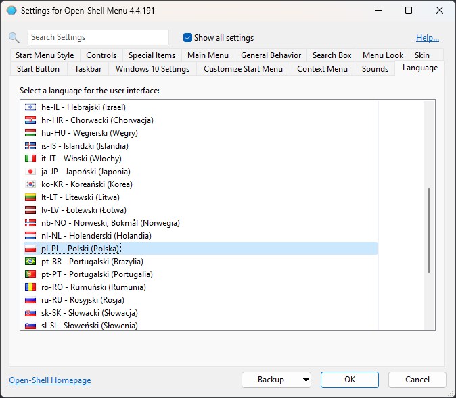The width and height of the screenshot is (456, 398).
Task: Click the Russia flag icon for ru-RU
Action: tap(30, 300)
